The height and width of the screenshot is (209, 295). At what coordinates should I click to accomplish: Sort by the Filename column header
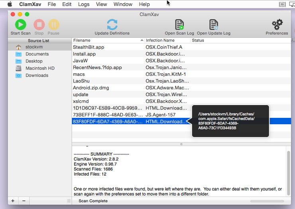(x=108, y=41)
